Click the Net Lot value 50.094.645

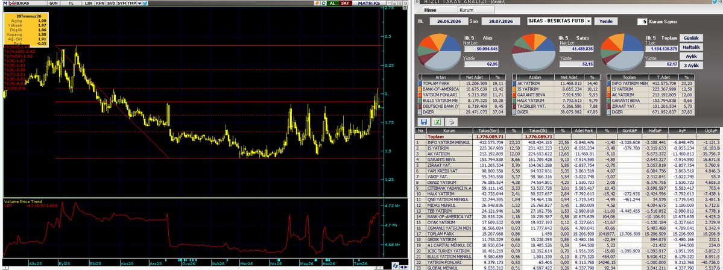[x=481, y=48]
